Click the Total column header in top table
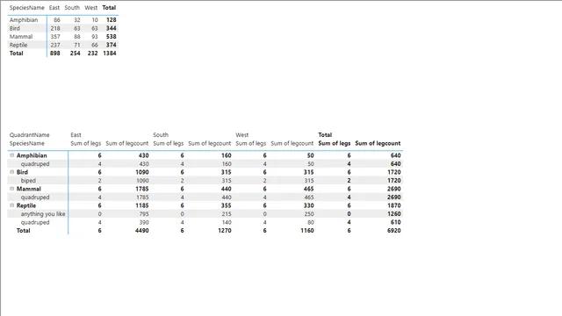562x316 pixels. pyautogui.click(x=109, y=8)
